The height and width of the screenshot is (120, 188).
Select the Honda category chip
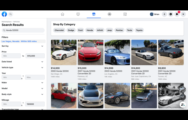coord(90,30)
